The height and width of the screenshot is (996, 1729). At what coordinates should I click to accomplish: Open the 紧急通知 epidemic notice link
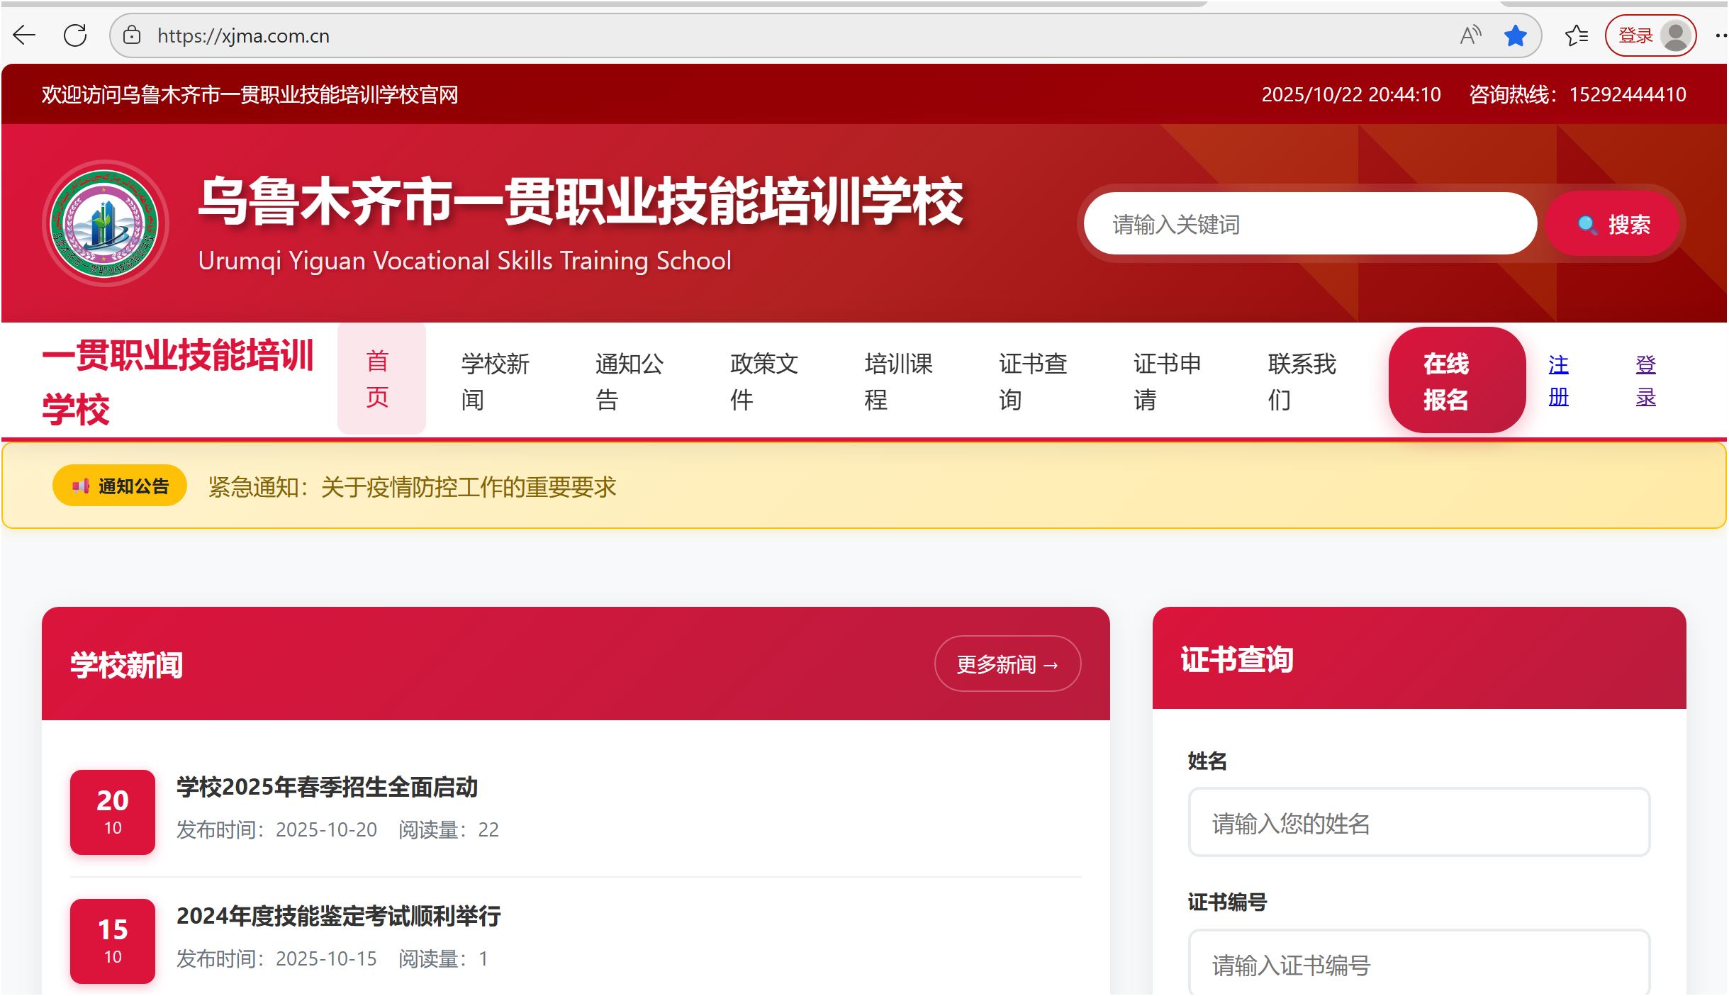point(412,487)
